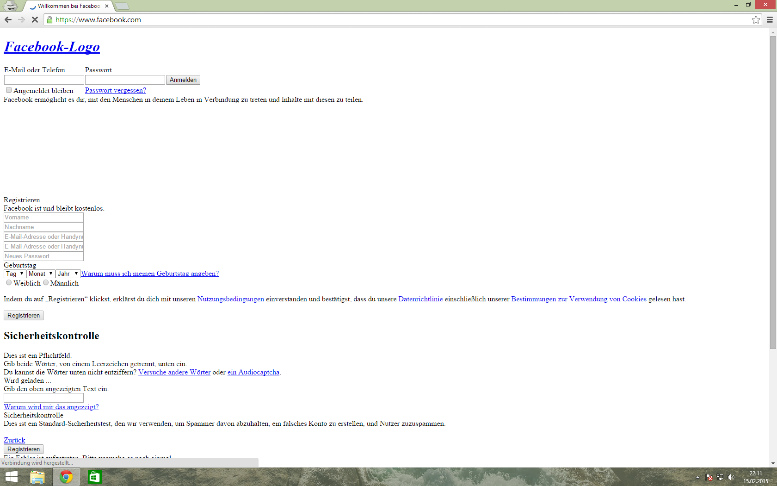Click the captcha text input field
Image resolution: width=777 pixels, height=486 pixels.
coord(43,398)
